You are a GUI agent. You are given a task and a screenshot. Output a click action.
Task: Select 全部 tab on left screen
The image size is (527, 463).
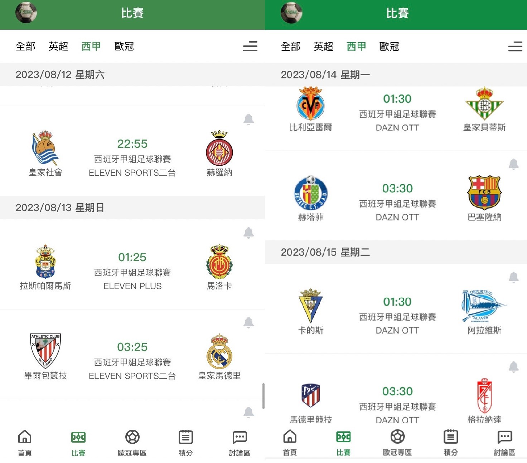coord(25,46)
